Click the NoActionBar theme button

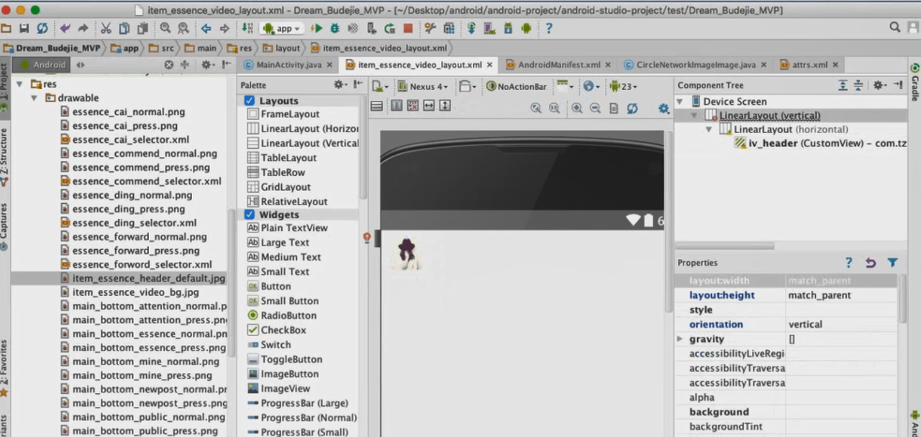[517, 86]
